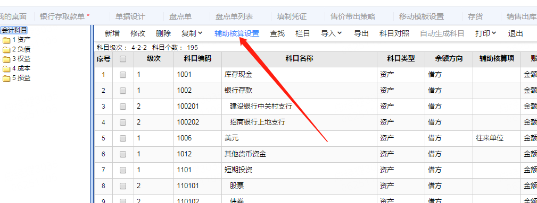Click the 查找 toolbar button
Image resolution: width=537 pixels, height=203 pixels.
coord(277,33)
